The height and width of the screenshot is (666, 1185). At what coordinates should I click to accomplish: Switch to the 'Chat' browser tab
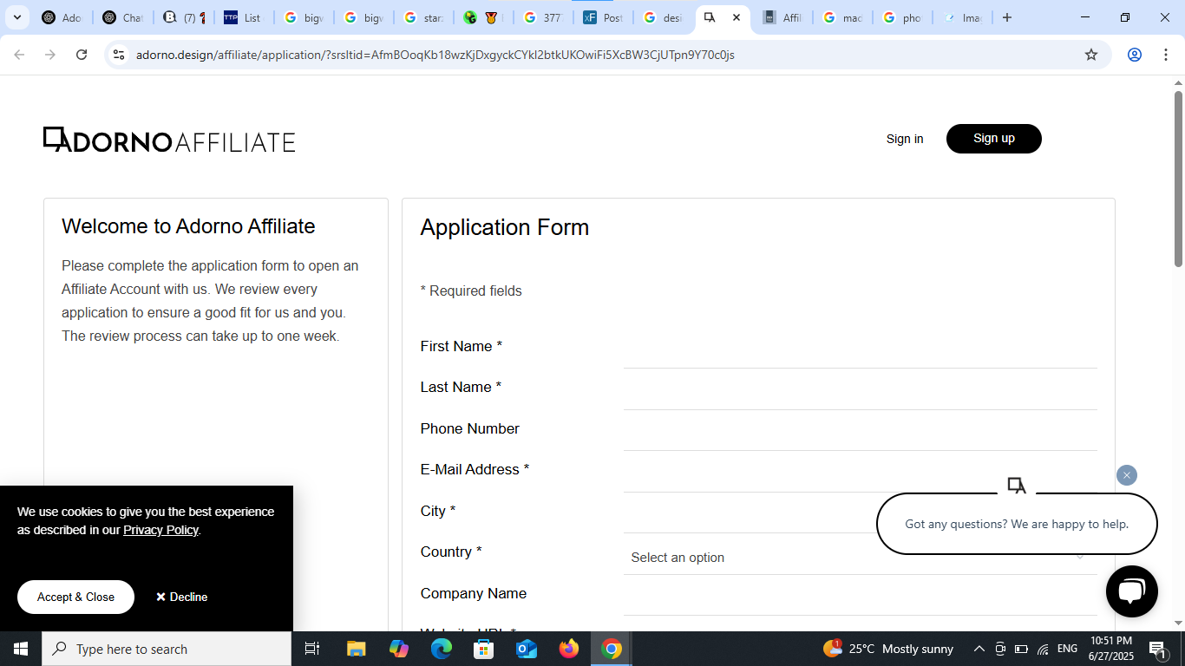click(x=124, y=17)
